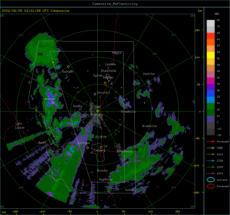This screenshot has height=215, width=230.
Task: Select the Calgary label
Action: tap(100, 150)
